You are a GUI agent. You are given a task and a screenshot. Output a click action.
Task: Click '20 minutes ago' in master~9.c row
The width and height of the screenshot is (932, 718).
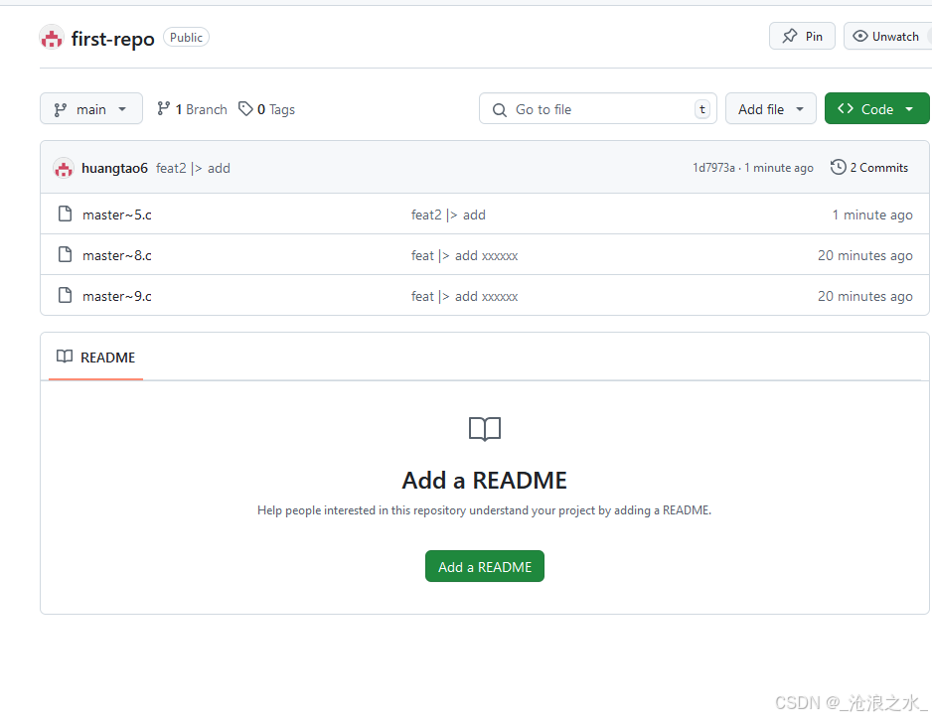pos(864,296)
